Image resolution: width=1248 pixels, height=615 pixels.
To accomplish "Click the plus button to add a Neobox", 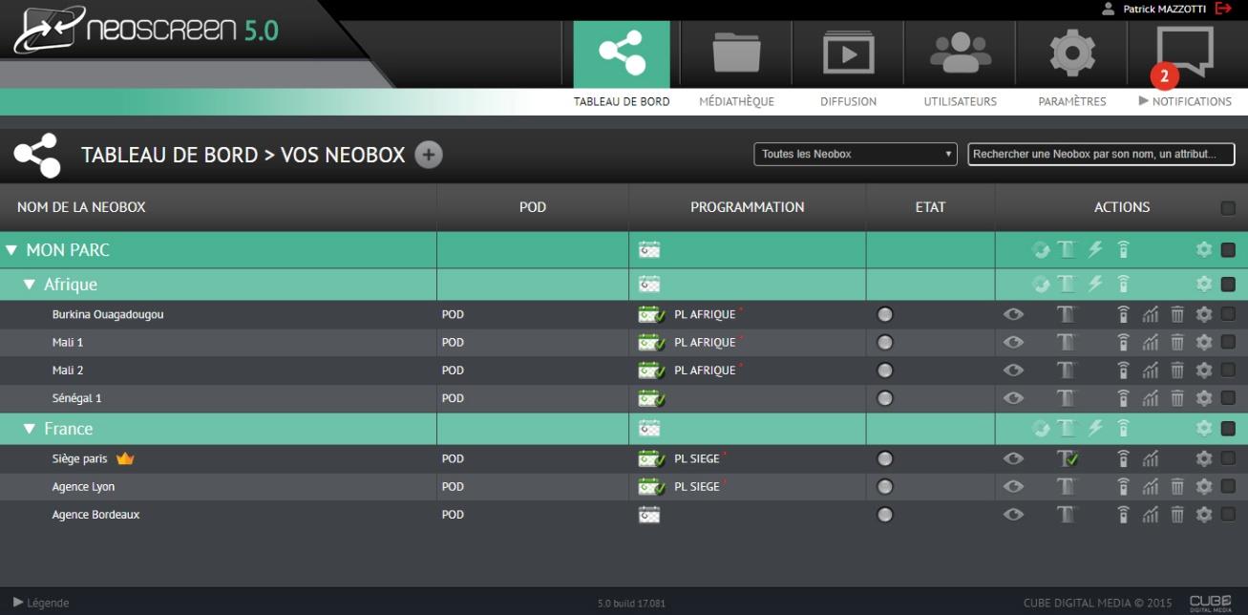I will click(427, 154).
